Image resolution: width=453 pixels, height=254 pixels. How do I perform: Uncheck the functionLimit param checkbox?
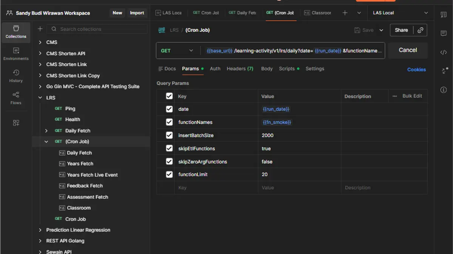tap(169, 175)
